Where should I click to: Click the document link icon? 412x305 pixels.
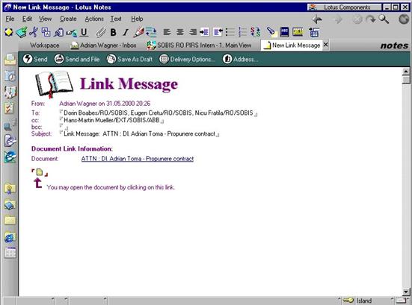click(x=40, y=172)
